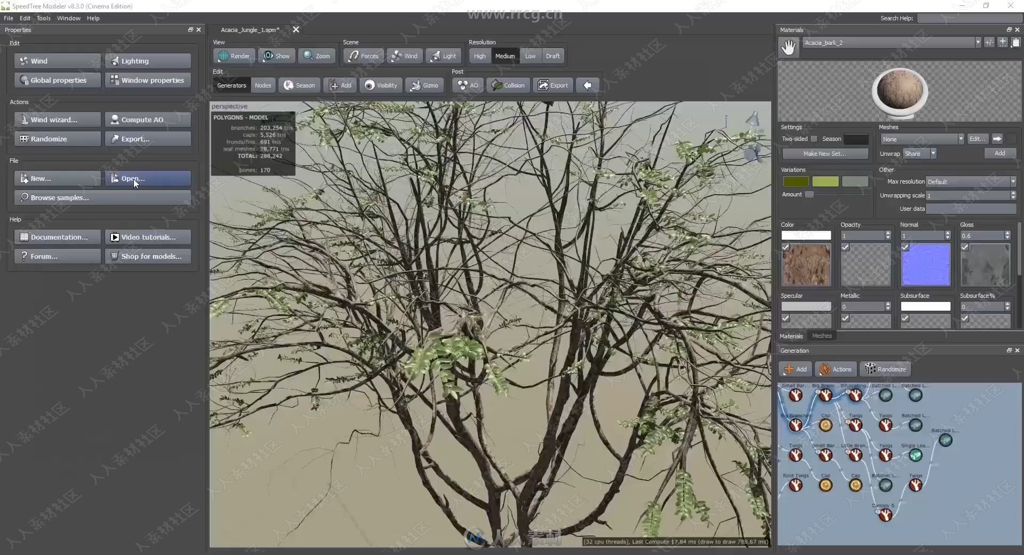Switch to the Meshes tab at bottom
Image resolution: width=1024 pixels, height=555 pixels.
pyautogui.click(x=822, y=336)
